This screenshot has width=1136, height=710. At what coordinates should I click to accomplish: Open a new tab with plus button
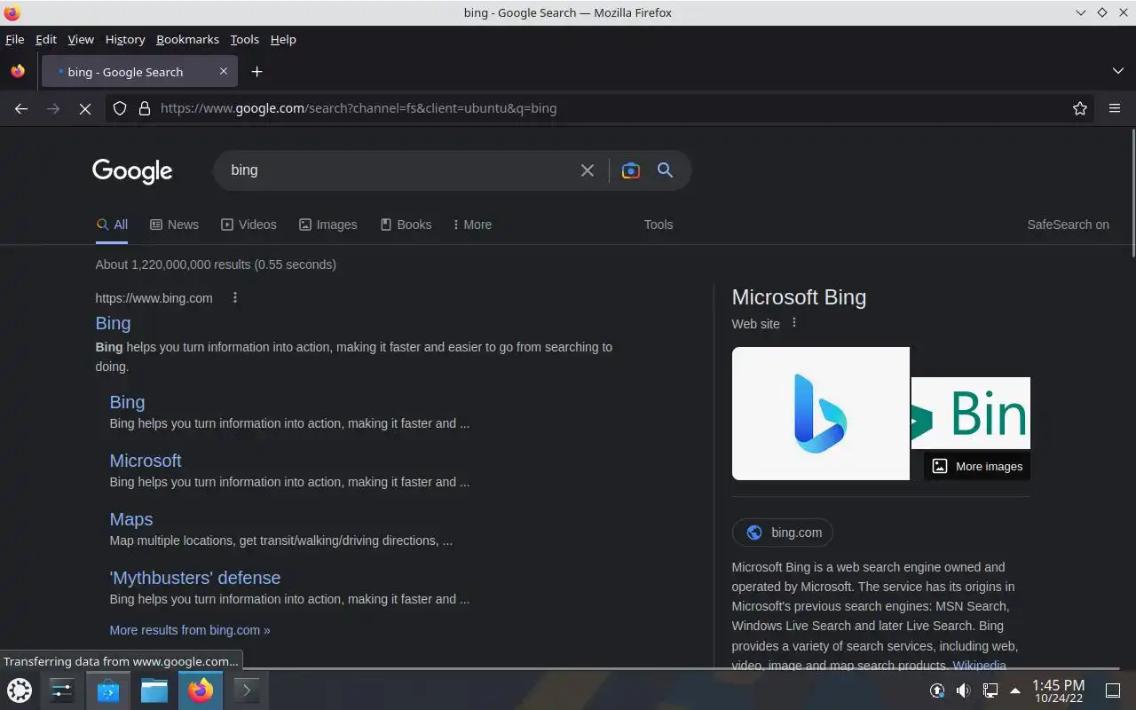click(x=256, y=72)
